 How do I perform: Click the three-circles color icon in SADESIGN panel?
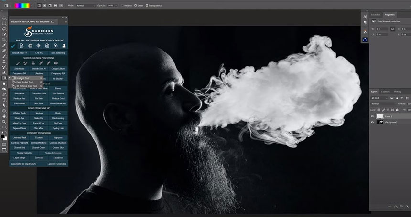point(55,46)
